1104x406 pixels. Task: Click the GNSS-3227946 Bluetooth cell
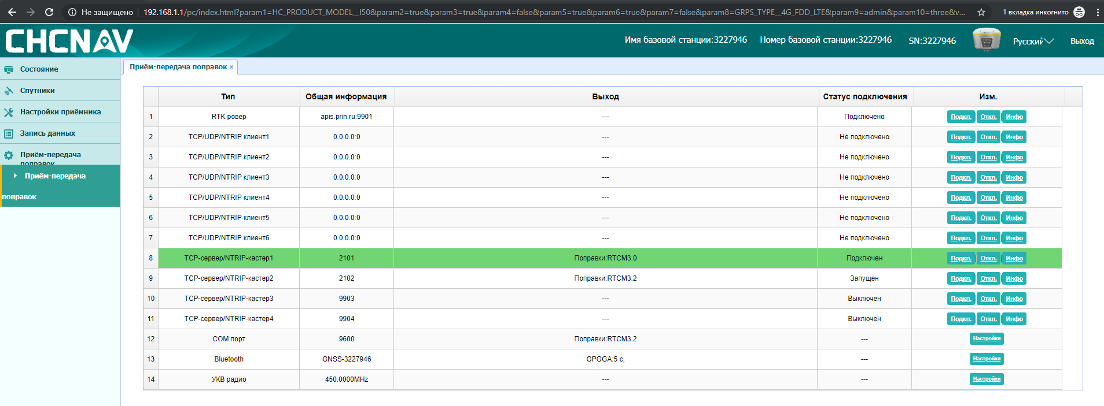point(347,359)
